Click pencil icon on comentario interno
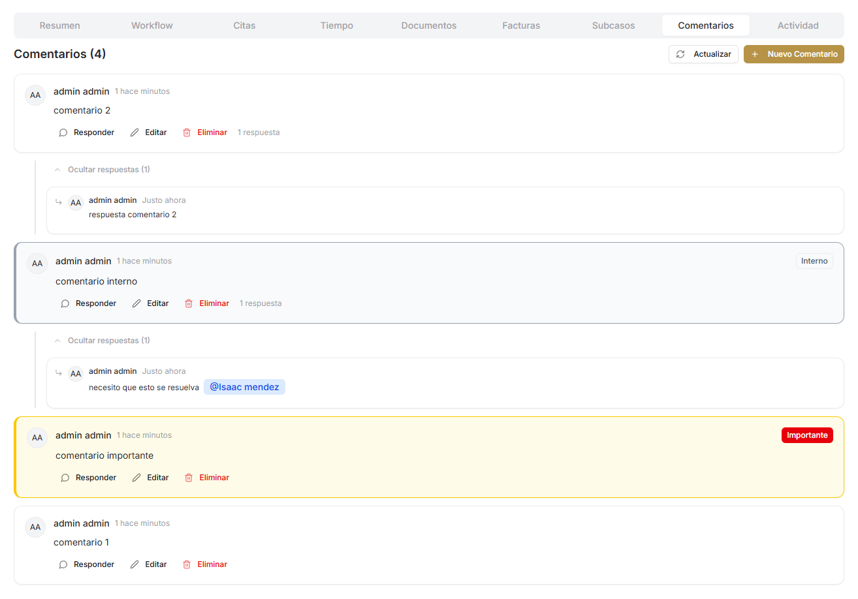The height and width of the screenshot is (599, 858). tap(136, 303)
